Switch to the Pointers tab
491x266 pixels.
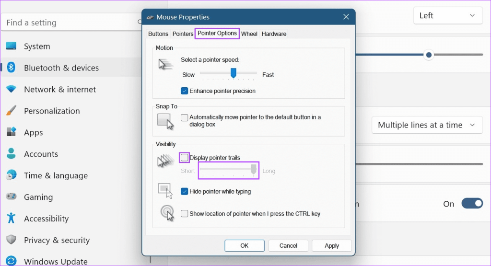[x=183, y=34]
